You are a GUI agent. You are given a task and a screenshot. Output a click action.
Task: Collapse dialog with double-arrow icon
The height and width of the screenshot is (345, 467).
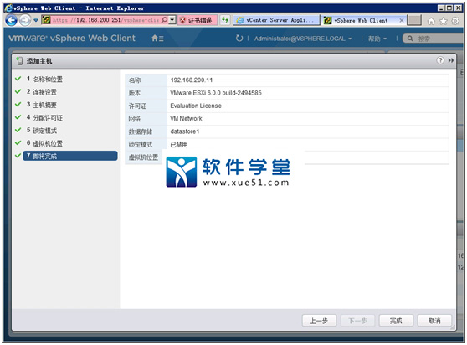(x=451, y=60)
